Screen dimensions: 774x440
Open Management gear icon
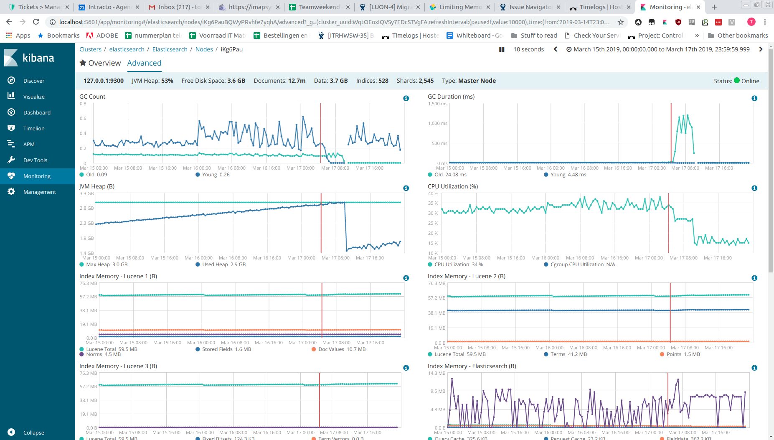click(11, 191)
